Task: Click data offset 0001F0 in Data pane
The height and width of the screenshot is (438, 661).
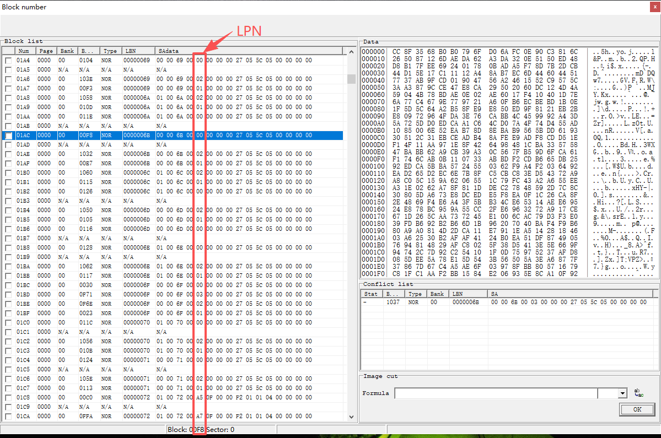Action: pyautogui.click(x=373, y=274)
